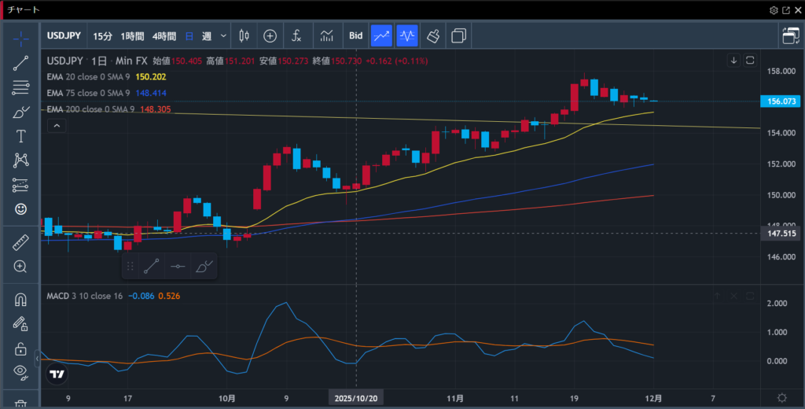Click the zoom in magnifier tool
This screenshot has width=805, height=409.
coord(20,267)
